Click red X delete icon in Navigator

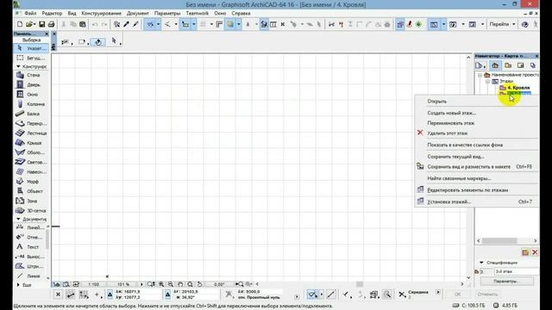[x=535, y=252]
